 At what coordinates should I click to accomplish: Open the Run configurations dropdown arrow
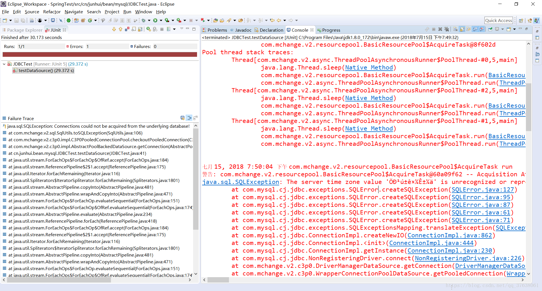(161, 20)
